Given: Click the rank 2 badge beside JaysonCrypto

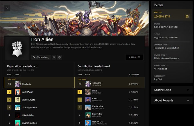Looking at the screenshot, I should (9, 100).
